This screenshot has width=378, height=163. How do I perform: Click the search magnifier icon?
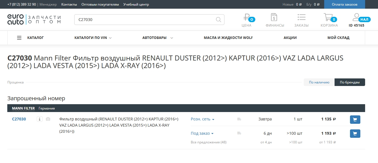[x=219, y=20]
